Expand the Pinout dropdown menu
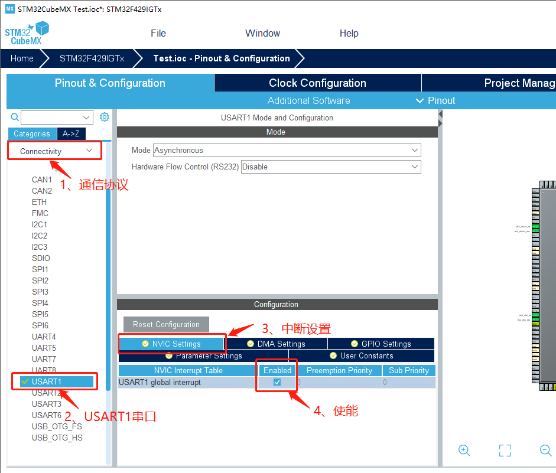 click(436, 100)
